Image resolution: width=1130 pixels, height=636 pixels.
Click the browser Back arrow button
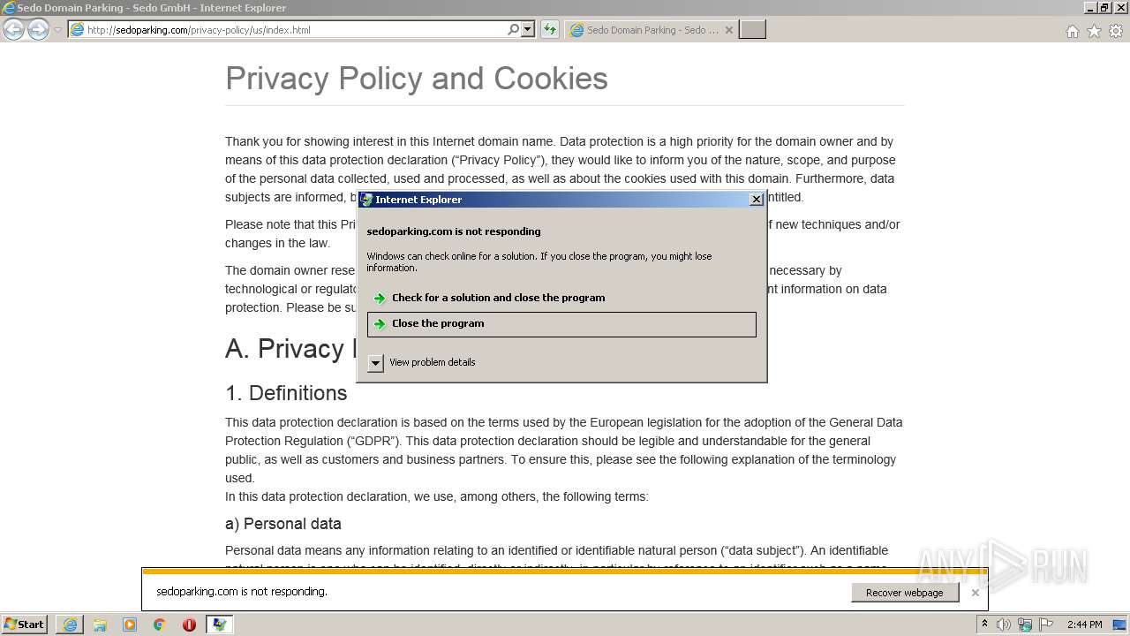click(13, 30)
